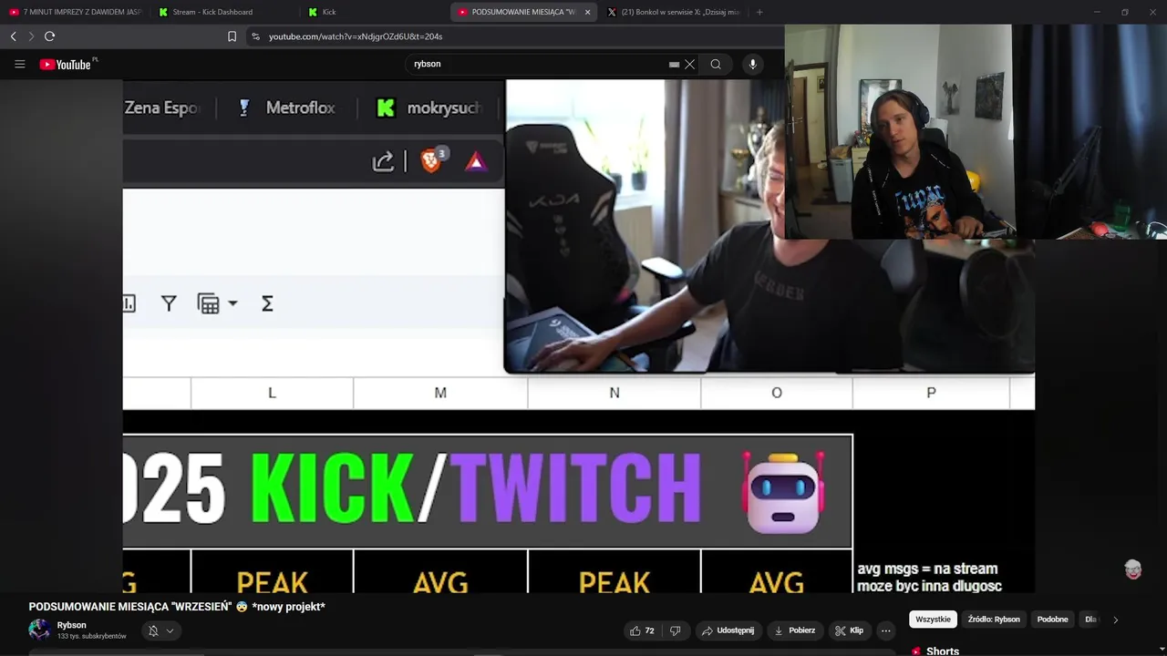Select the 'Podobne' filter chip
1167x656 pixels.
[1052, 620]
